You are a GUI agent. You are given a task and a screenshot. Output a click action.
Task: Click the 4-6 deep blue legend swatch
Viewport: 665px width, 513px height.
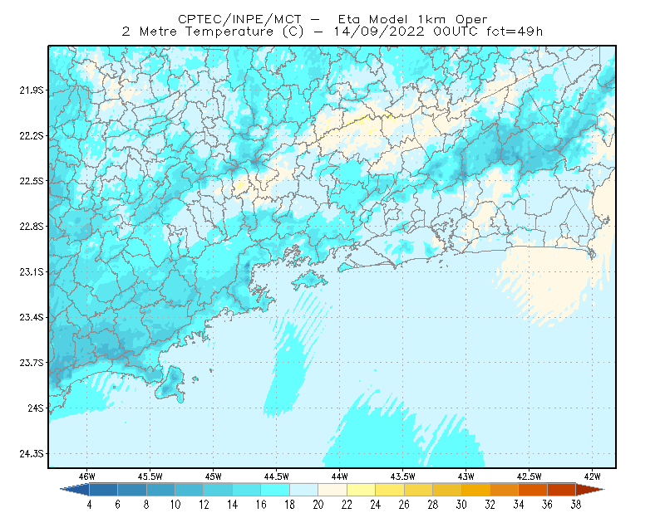tap(103, 490)
